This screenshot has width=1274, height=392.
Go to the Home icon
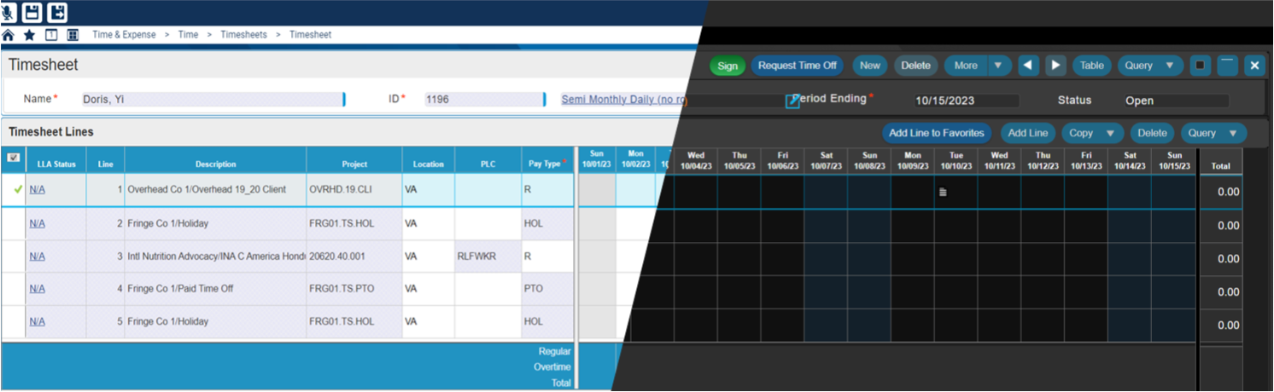tap(9, 35)
